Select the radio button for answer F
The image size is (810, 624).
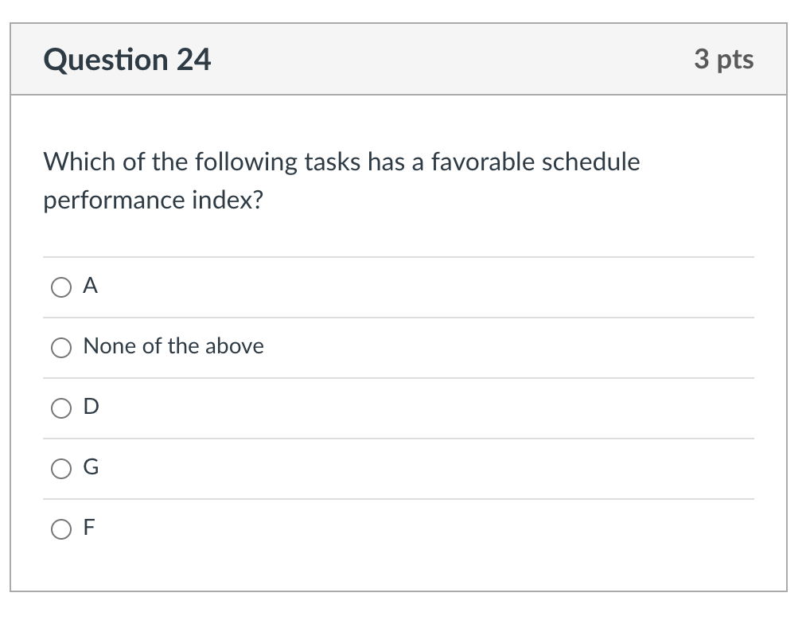click(61, 528)
